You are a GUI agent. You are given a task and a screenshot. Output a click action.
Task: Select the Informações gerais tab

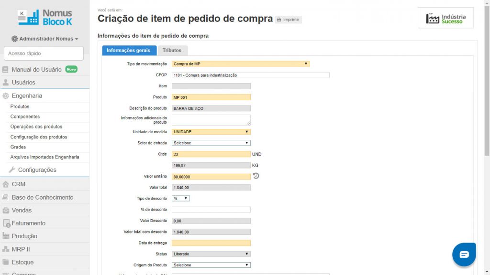click(128, 50)
